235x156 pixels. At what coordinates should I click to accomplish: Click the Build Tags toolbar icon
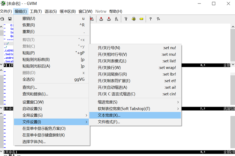(134, 19)
